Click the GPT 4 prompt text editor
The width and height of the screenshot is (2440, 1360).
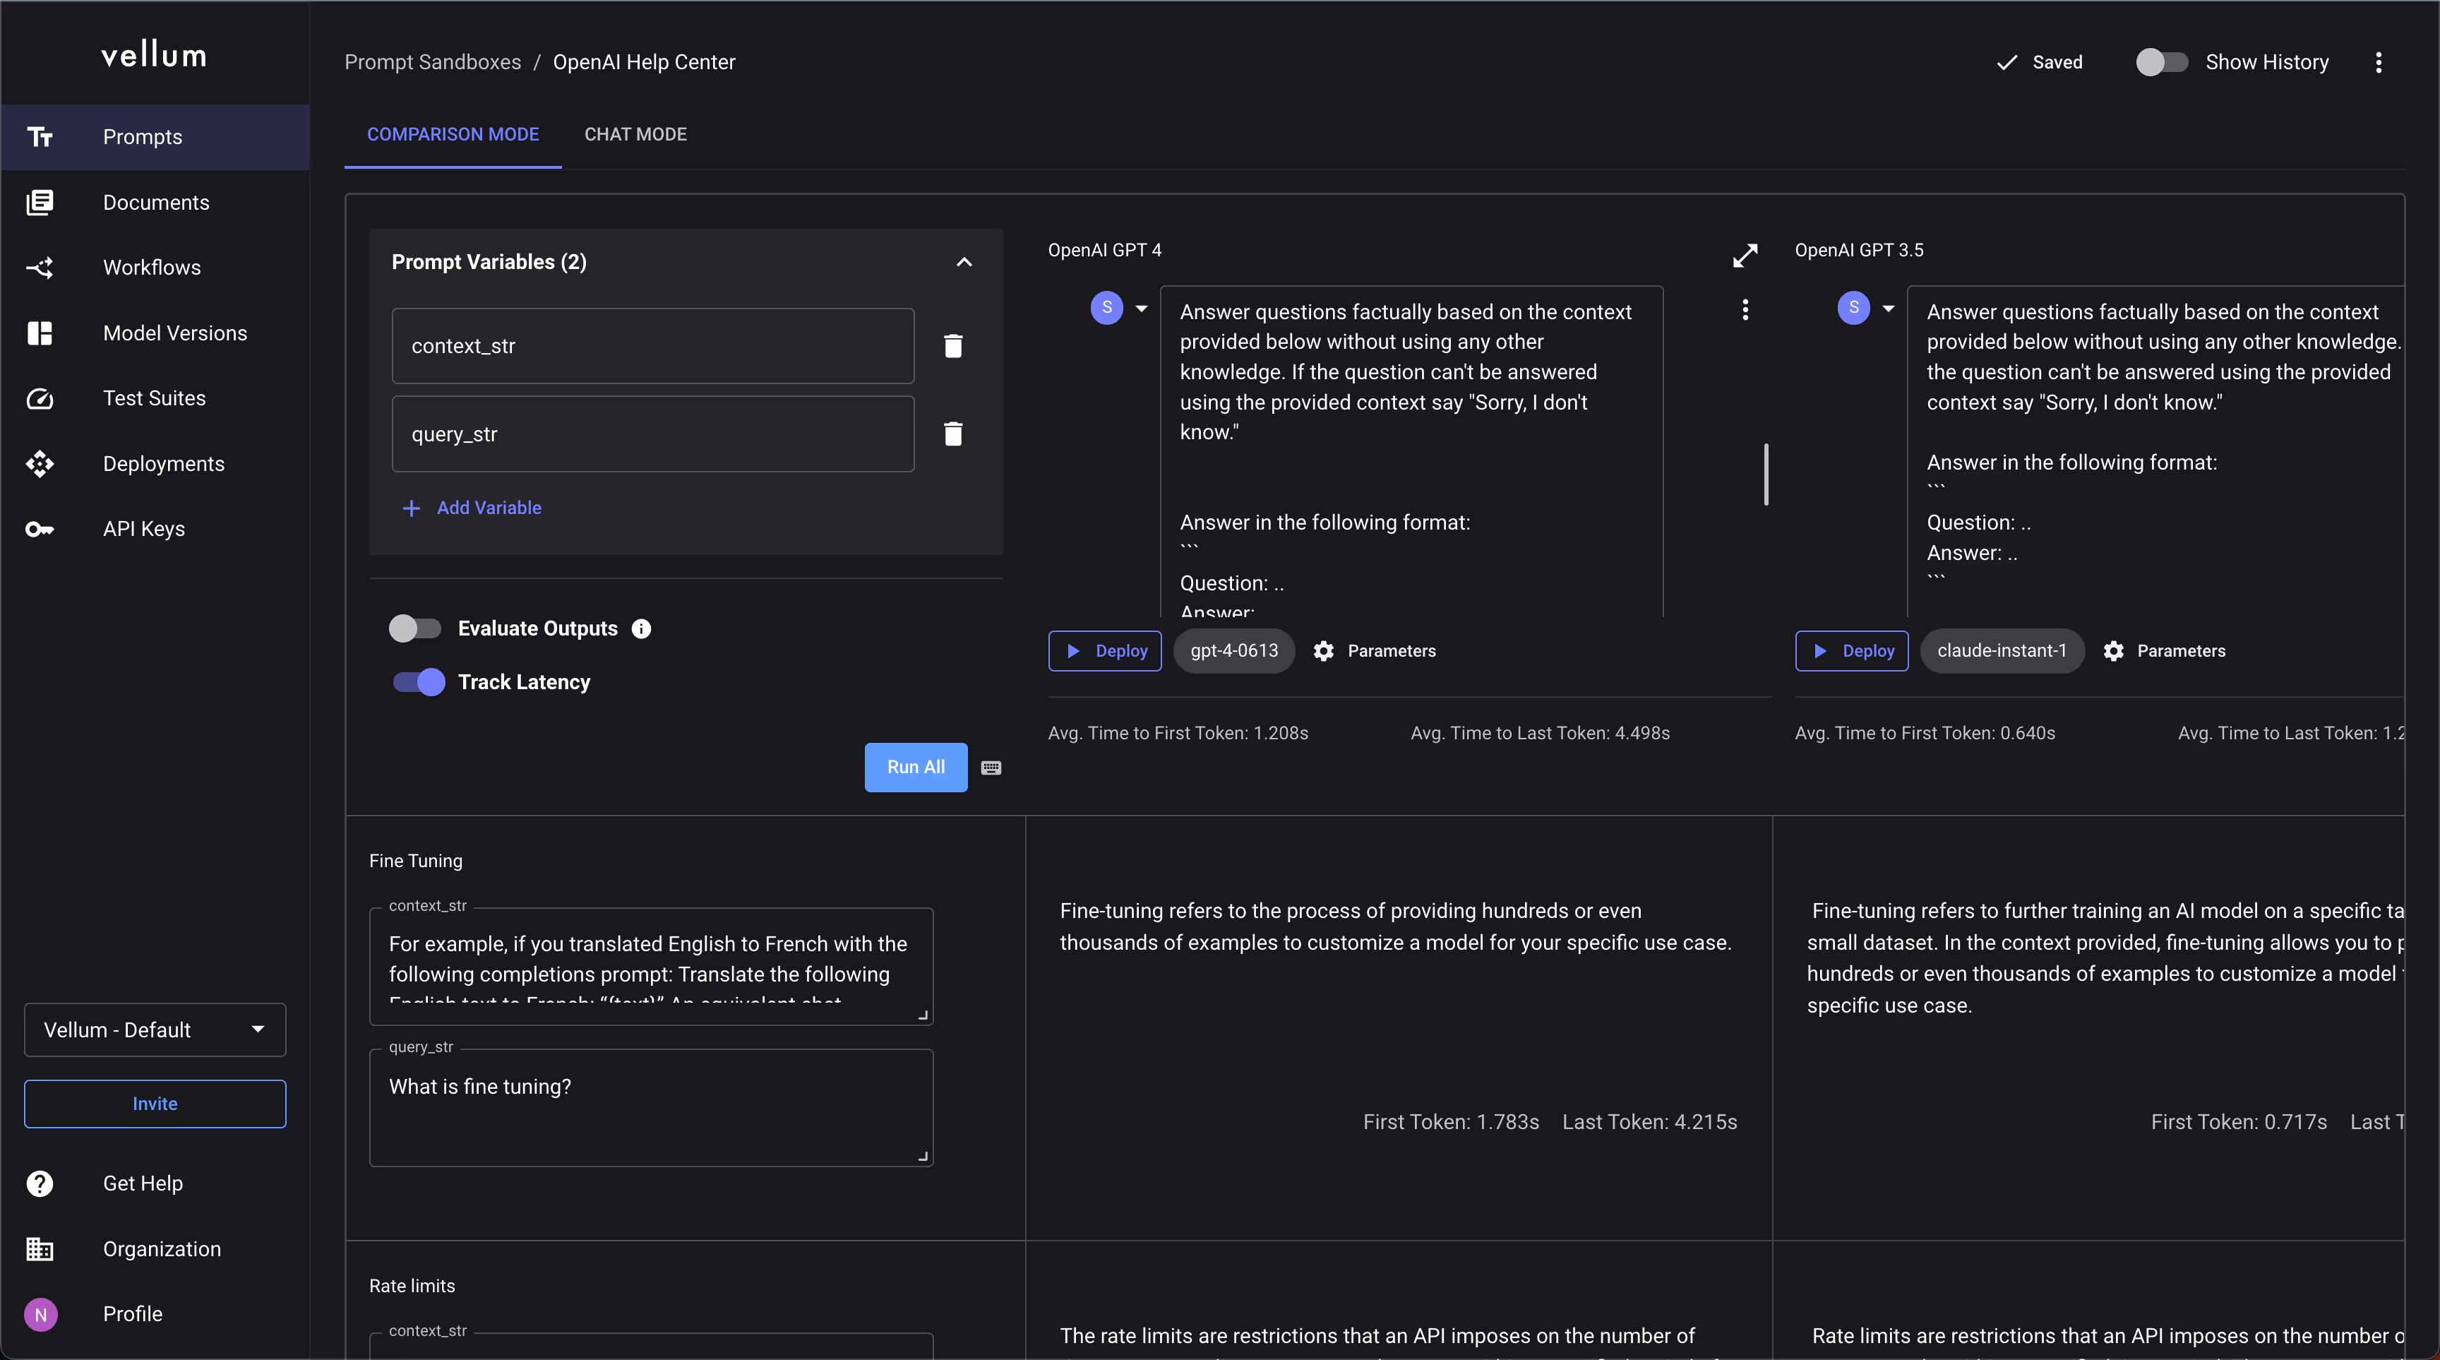coord(1411,452)
